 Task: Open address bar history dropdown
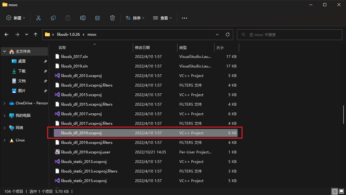[217, 35]
